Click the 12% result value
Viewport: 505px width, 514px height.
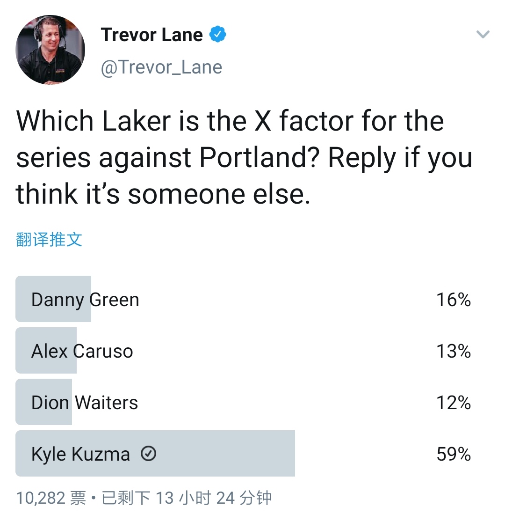pos(453,403)
